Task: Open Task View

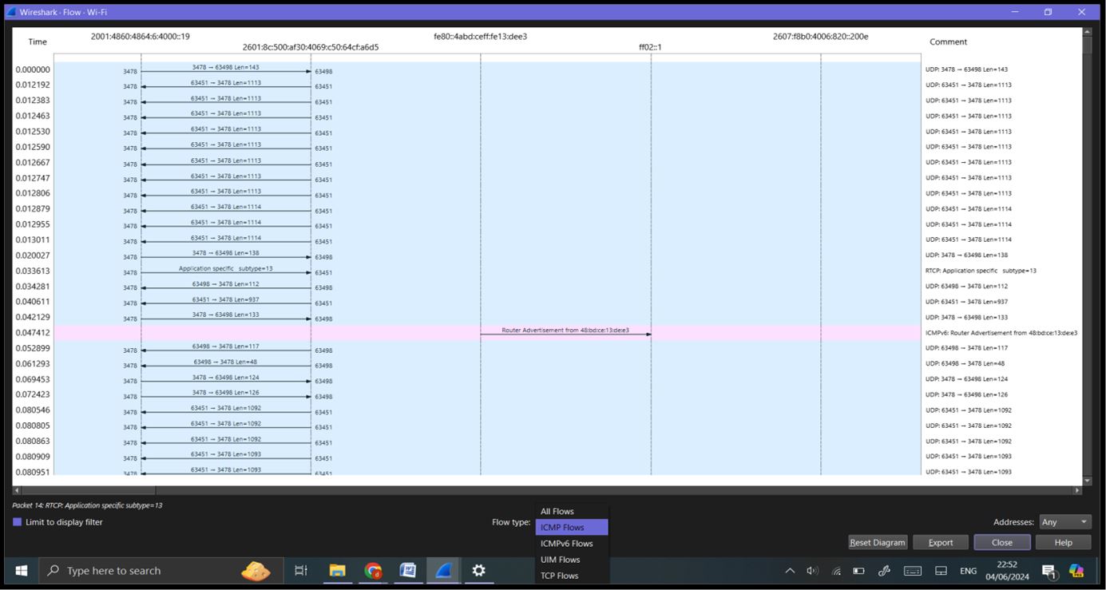Action: point(299,570)
